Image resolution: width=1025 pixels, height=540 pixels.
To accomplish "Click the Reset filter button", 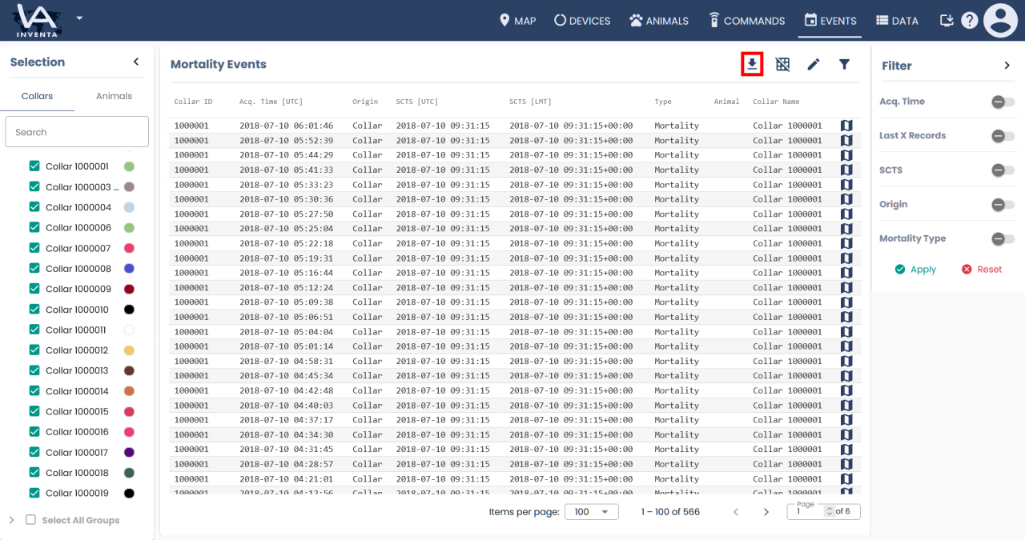I will click(982, 270).
